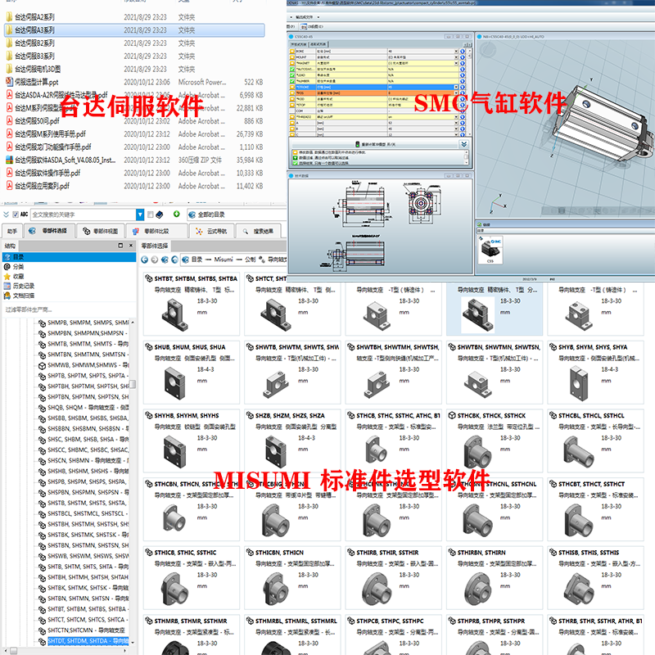This screenshot has height=655, width=655.
Task: Toggle the ABC full-text search checkbox
Action: (x=16, y=215)
